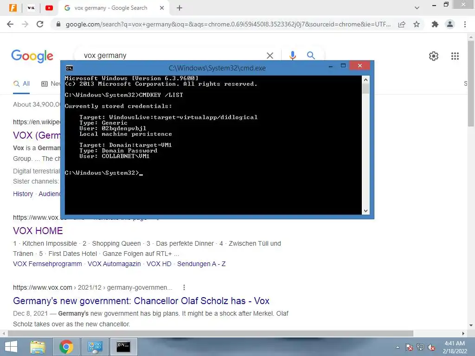This screenshot has width=475, height=356.
Task: Go back to the previous page
Action: 10,24
